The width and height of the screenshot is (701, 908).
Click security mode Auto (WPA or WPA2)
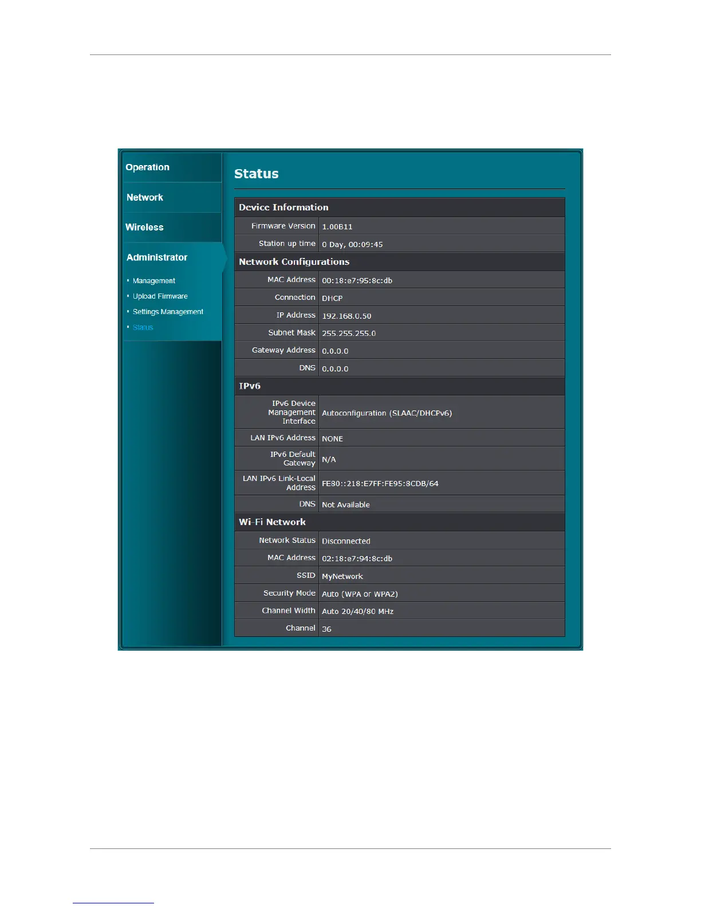pyautogui.click(x=360, y=594)
